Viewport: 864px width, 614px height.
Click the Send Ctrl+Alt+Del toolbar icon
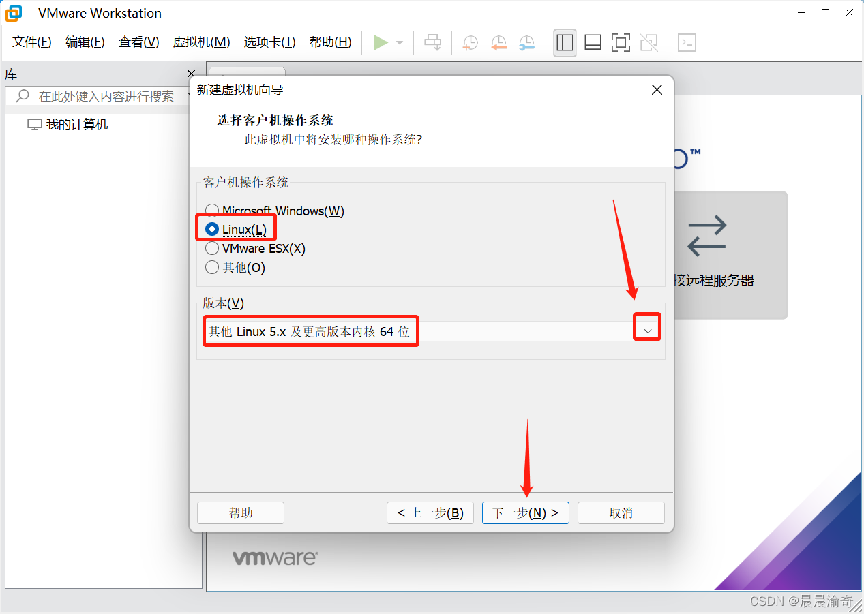[433, 43]
